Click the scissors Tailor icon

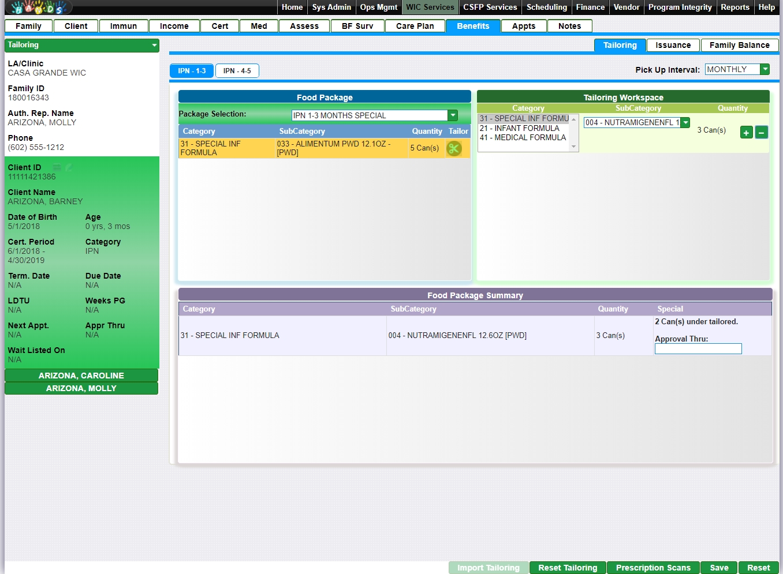coord(454,148)
